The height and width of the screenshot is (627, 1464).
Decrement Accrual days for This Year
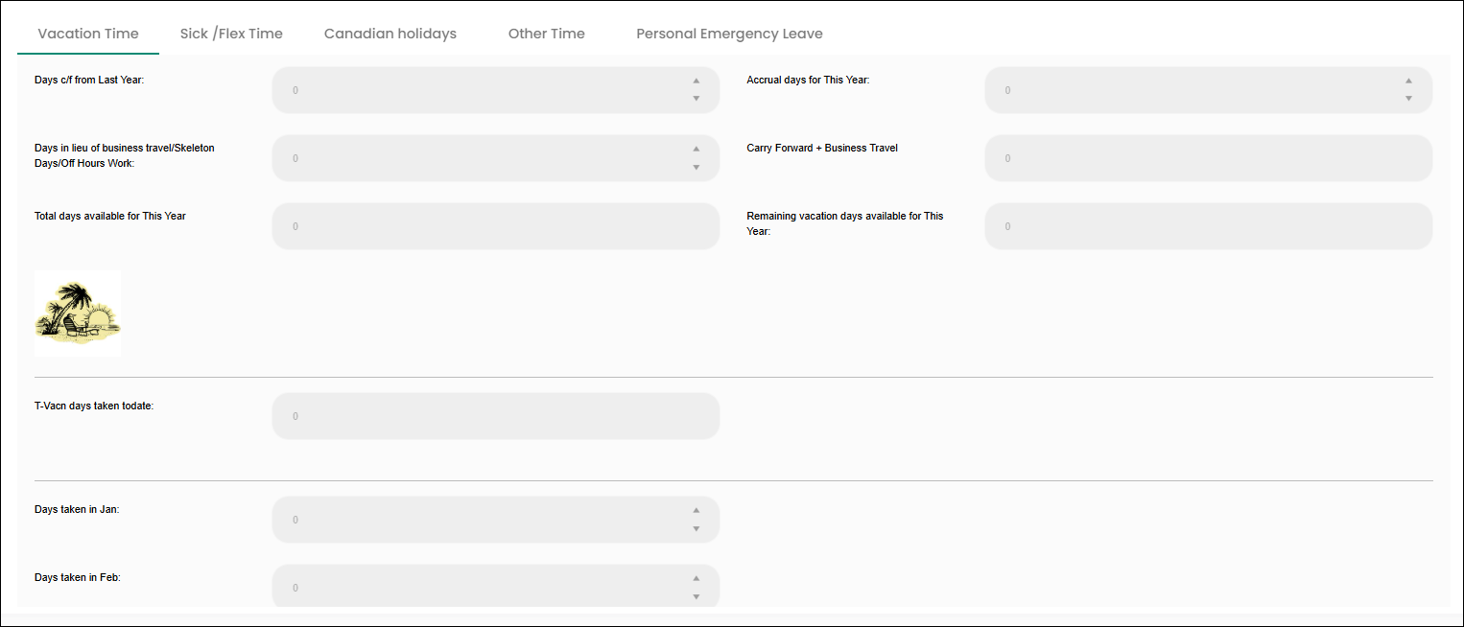pos(1408,99)
